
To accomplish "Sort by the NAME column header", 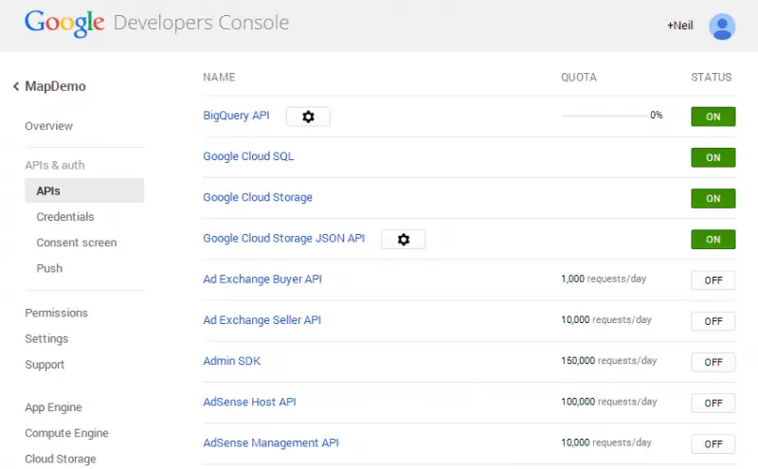I will [219, 77].
